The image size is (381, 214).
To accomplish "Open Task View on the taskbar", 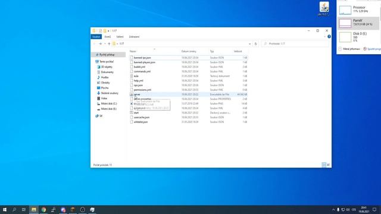I will pyautogui.click(x=24, y=210).
